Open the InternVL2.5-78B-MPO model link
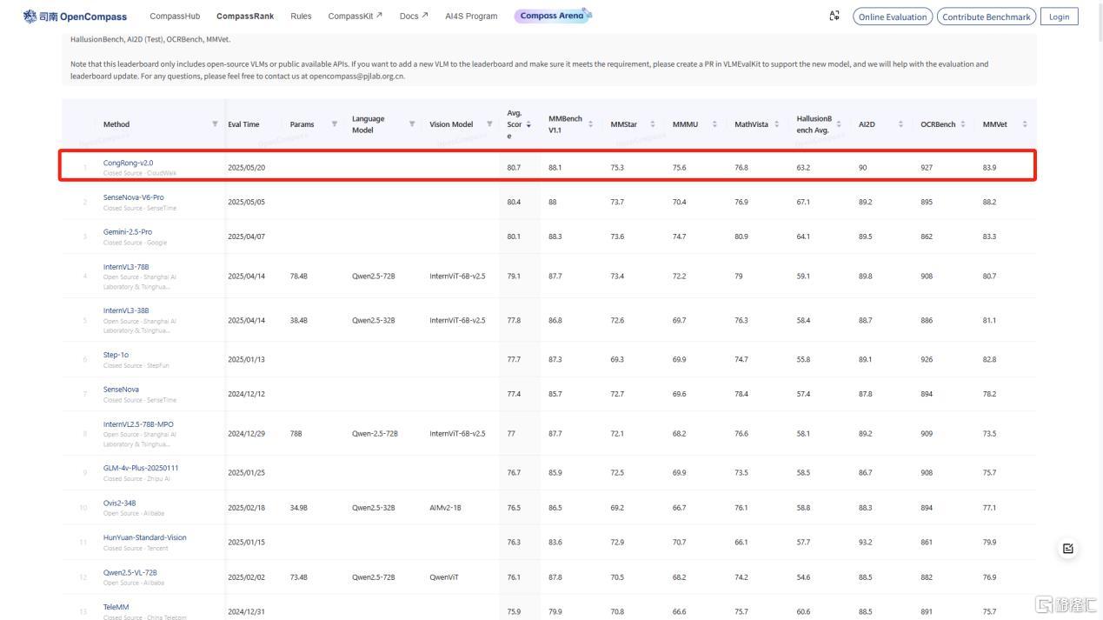 point(138,424)
